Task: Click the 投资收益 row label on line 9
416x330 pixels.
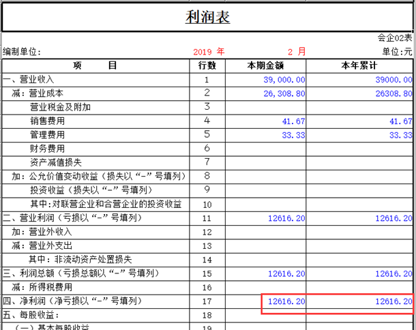Action: coord(91,190)
